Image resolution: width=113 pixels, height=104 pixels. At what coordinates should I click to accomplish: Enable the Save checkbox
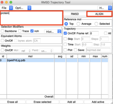point(75,50)
